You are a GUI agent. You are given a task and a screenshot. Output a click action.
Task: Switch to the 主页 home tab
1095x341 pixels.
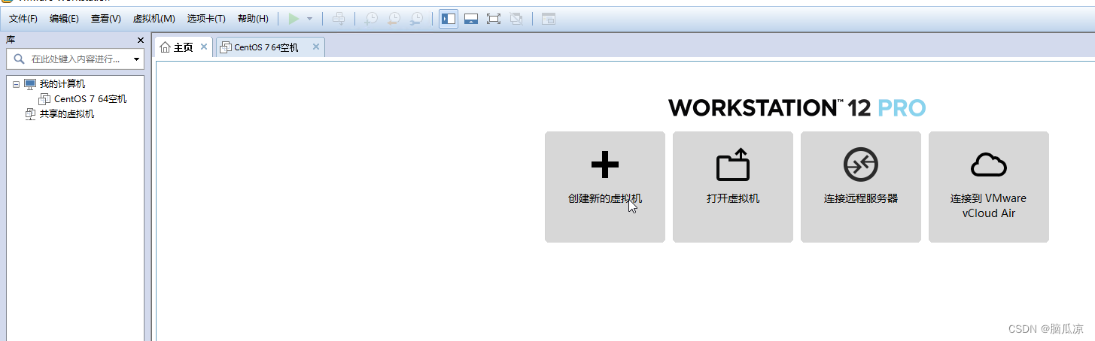point(184,47)
